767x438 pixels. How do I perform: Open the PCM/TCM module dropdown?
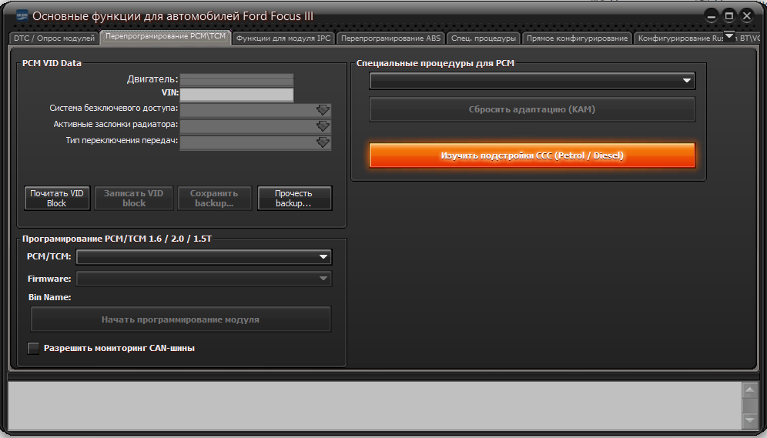[x=323, y=257]
